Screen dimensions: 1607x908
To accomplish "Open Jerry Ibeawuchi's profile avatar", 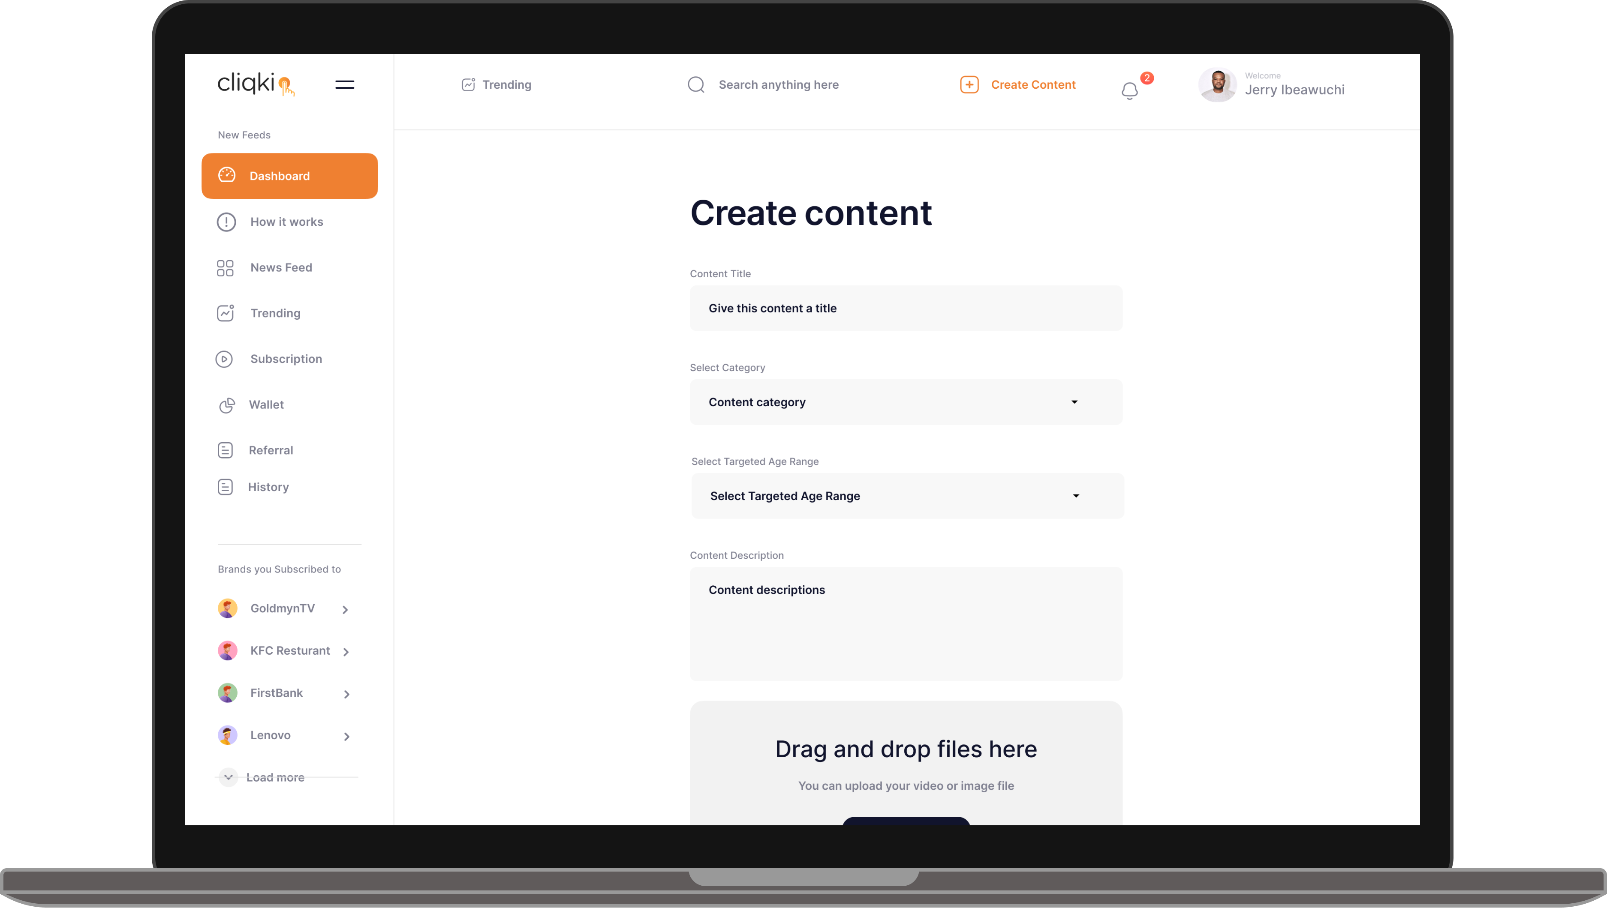I will point(1217,84).
